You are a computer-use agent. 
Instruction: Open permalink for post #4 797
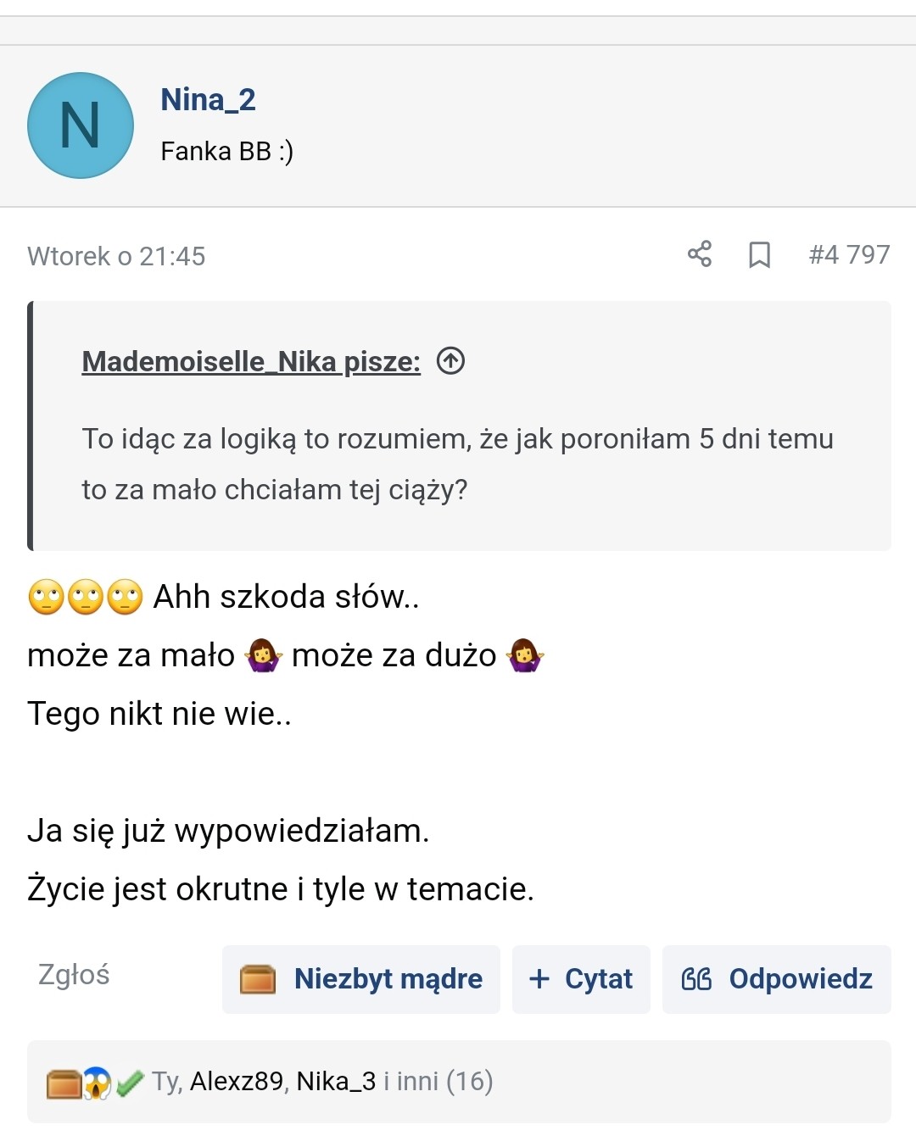(x=849, y=254)
